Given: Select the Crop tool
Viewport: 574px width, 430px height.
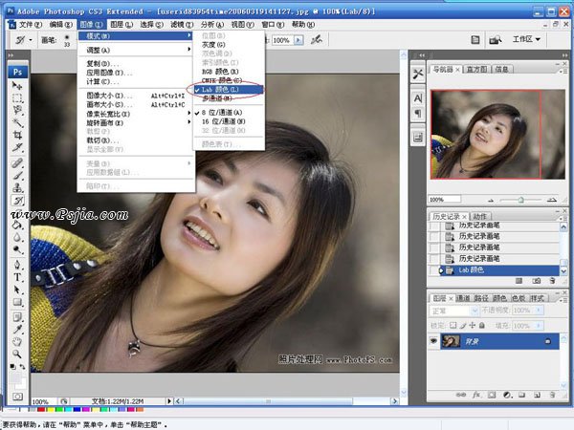Looking at the screenshot, I should (17, 135).
